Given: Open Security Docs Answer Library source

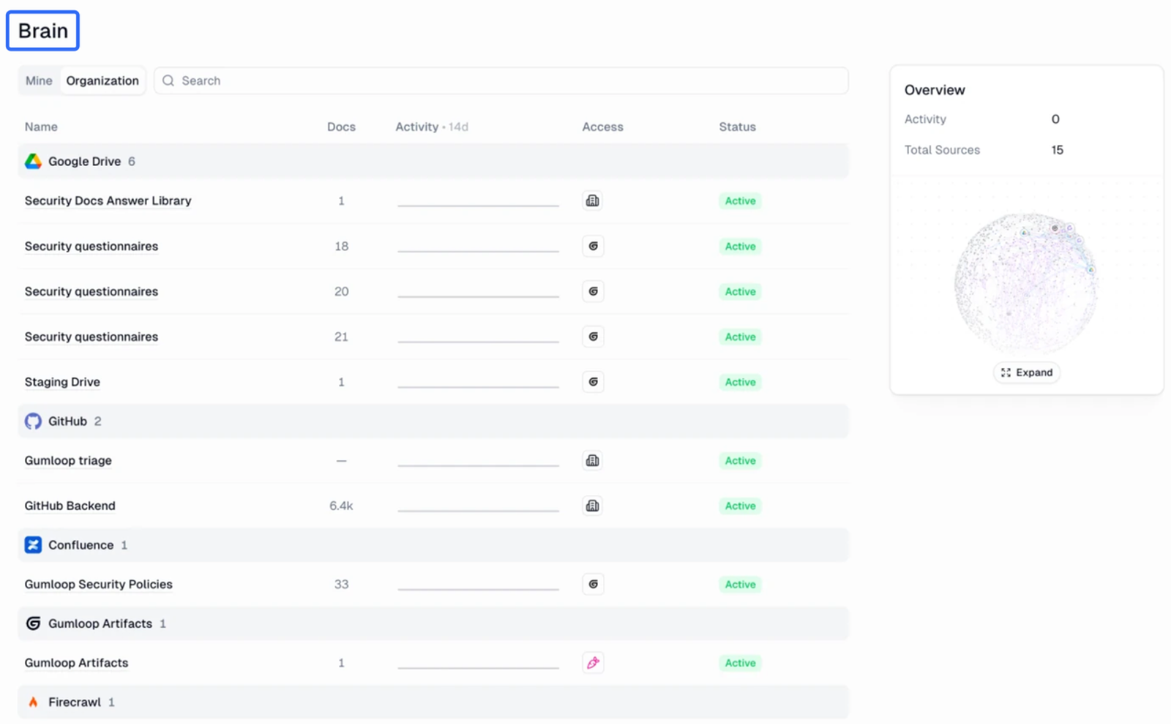Looking at the screenshot, I should click(108, 200).
